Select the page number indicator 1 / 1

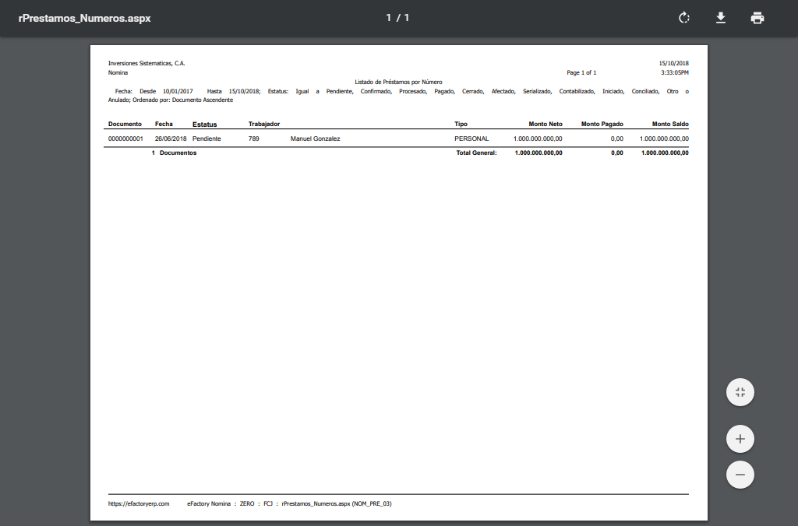[x=397, y=18]
